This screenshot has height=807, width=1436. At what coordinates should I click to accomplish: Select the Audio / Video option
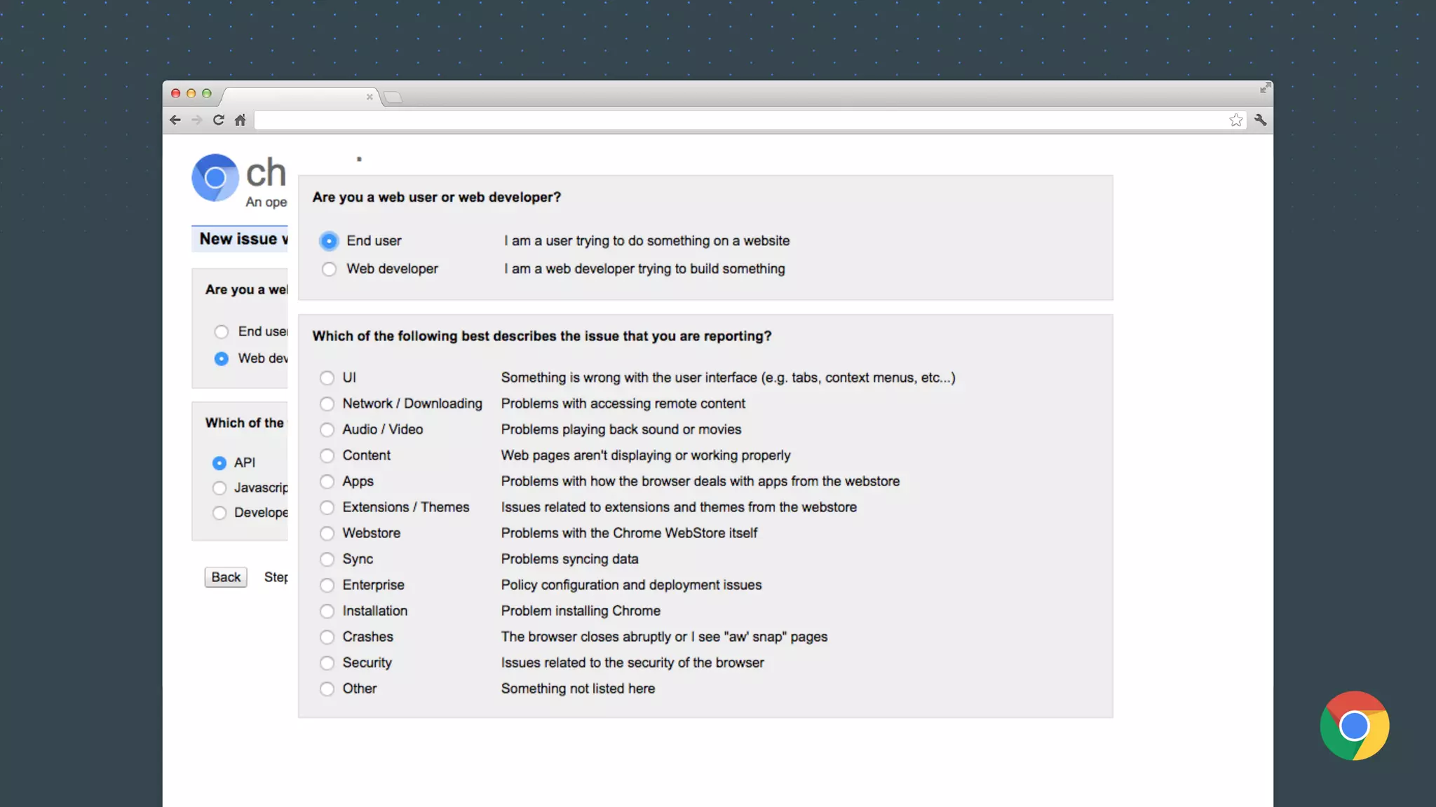327,430
